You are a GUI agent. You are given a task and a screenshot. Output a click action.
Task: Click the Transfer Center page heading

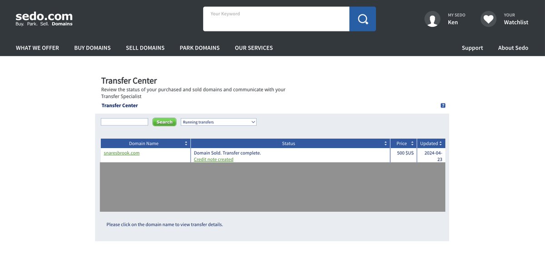pos(129,81)
